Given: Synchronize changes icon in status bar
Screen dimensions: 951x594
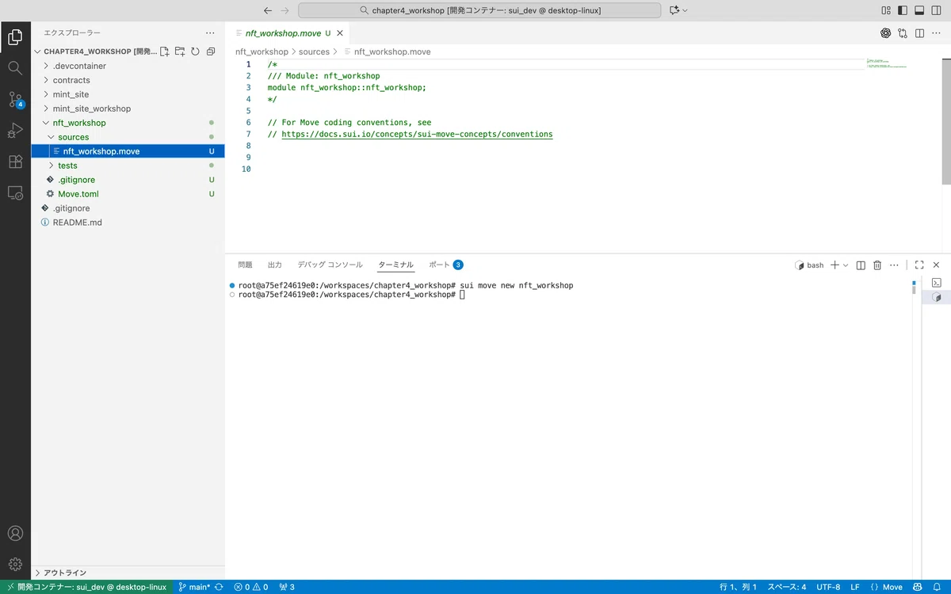Looking at the screenshot, I should coord(220,587).
